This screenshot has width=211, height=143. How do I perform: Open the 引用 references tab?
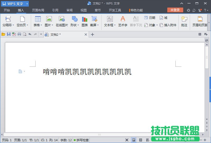coord(55,10)
